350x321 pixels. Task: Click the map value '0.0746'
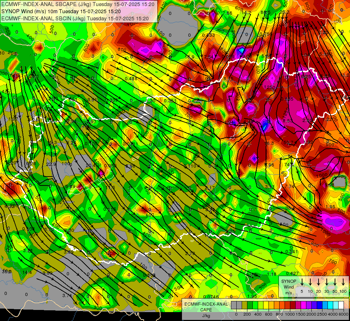pyautogui.click(x=211, y=296)
